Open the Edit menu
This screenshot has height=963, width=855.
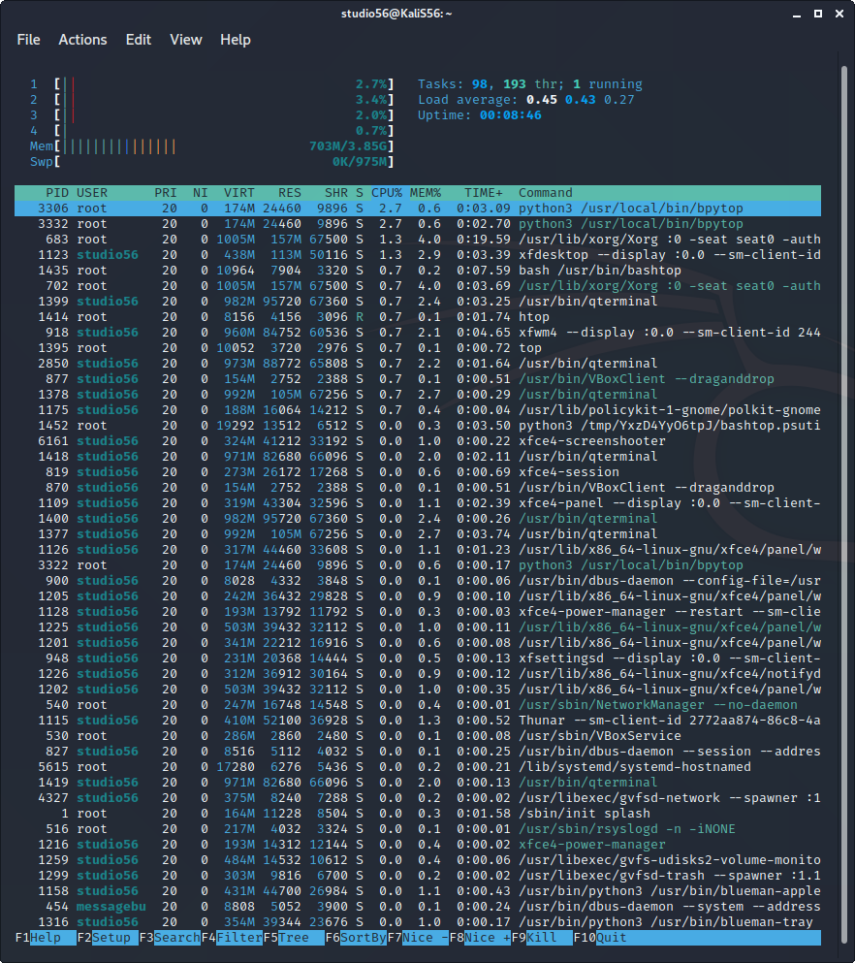(x=138, y=40)
